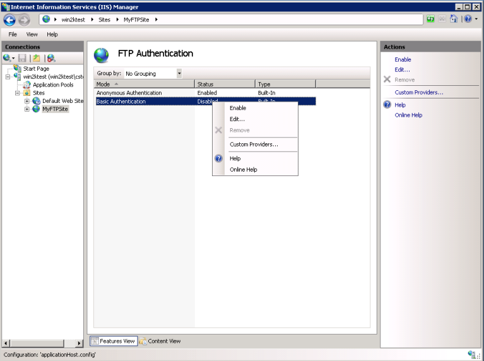Click the Home icon in top toolbar
484x361 pixels.
[454, 19]
